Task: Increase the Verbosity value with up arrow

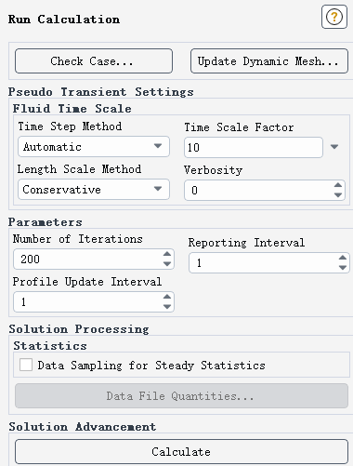Action: point(338,185)
